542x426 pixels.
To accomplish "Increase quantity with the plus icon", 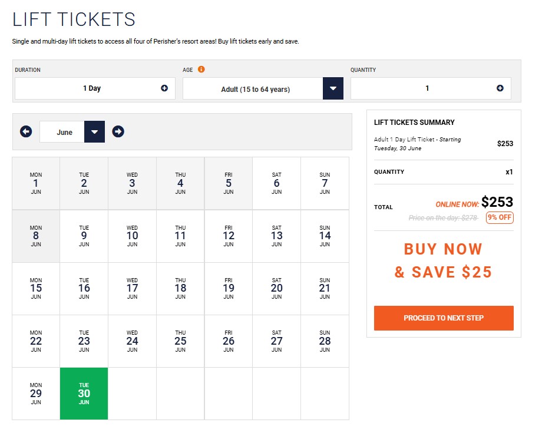I will click(500, 88).
